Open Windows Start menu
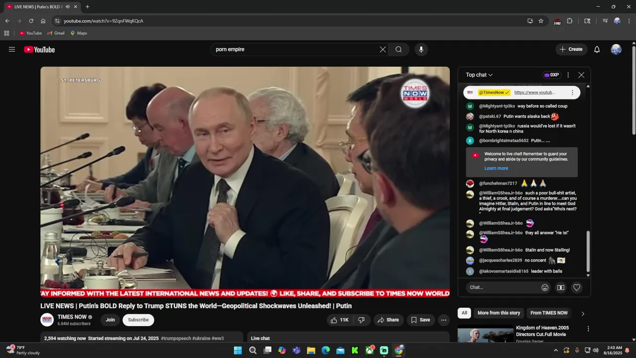 point(238,351)
